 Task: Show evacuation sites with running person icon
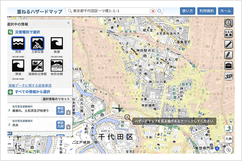click(228, 128)
